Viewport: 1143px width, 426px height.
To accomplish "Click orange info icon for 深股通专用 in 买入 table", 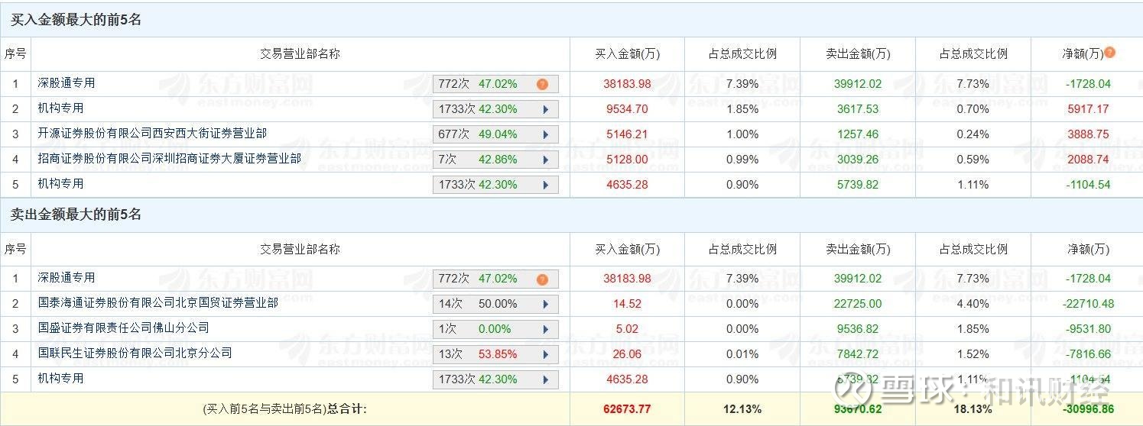I will point(542,84).
